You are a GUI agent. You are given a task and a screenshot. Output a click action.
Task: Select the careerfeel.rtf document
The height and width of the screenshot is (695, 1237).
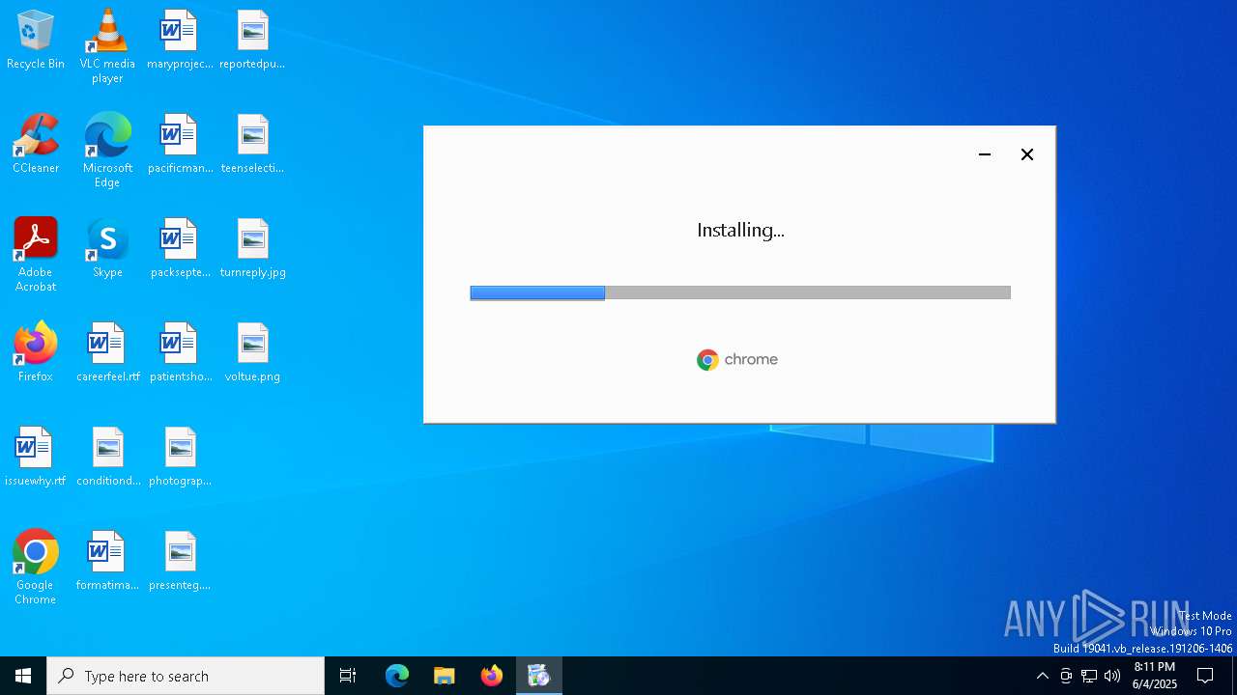pos(107,353)
